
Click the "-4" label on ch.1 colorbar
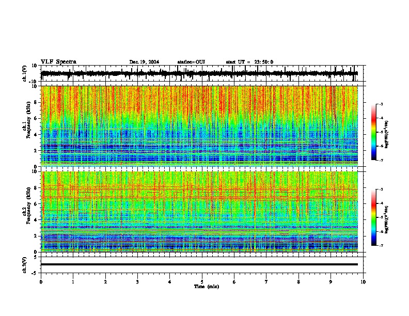381,118
